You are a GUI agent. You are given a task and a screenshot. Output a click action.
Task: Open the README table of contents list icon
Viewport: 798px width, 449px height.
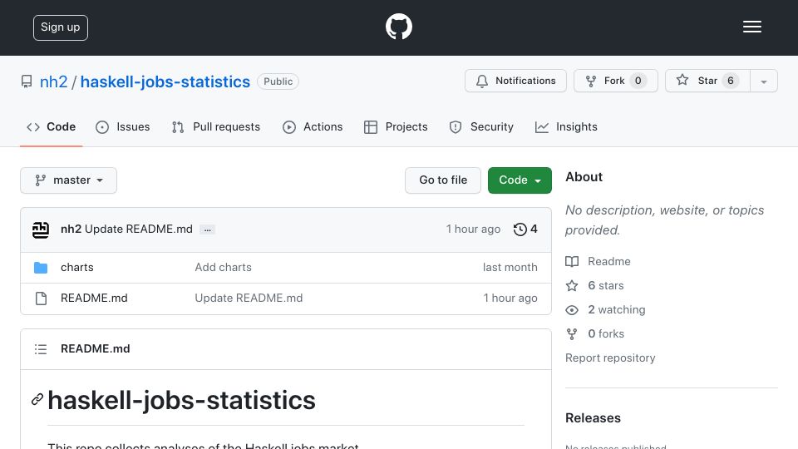pos(41,349)
